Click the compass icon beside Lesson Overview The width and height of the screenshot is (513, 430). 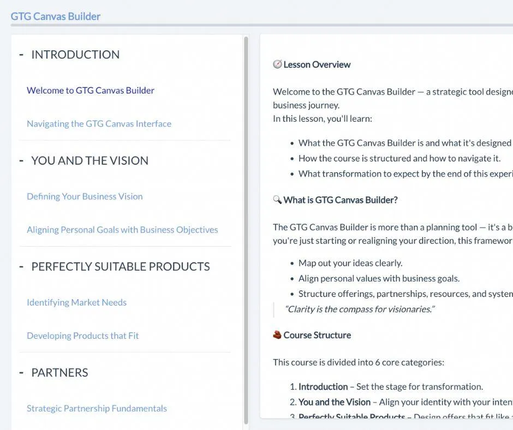click(x=277, y=64)
